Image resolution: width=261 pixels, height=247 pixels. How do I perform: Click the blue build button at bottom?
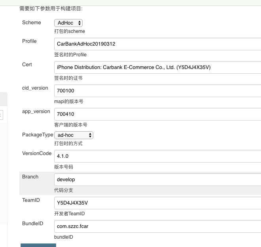coord(38,245)
